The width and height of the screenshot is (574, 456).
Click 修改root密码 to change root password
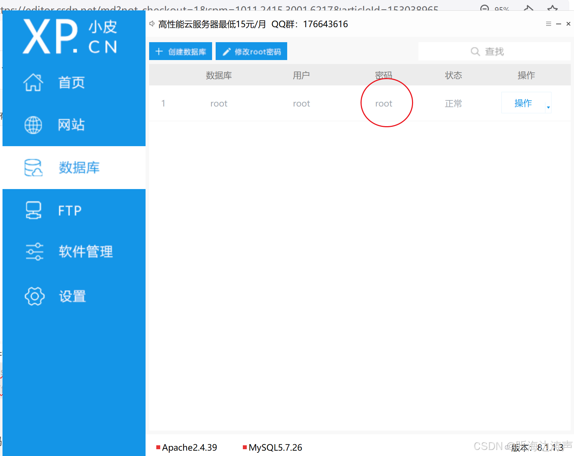(251, 51)
